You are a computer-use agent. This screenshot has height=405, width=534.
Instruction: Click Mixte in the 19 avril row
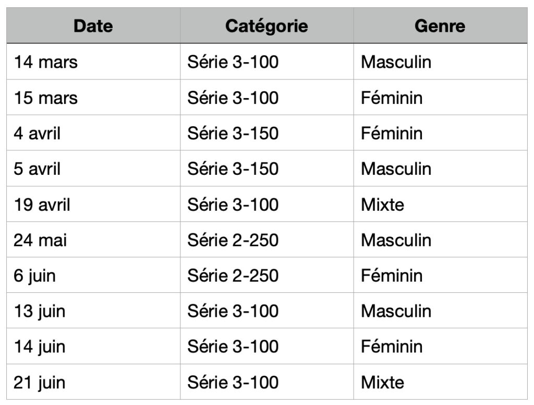(382, 204)
